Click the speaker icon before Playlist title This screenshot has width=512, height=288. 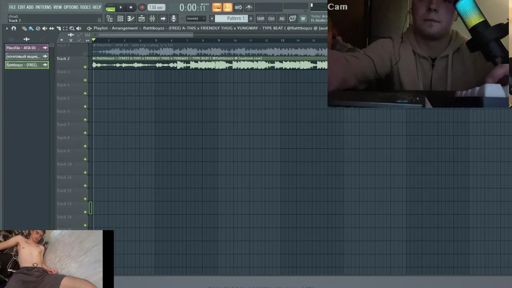coord(89,28)
